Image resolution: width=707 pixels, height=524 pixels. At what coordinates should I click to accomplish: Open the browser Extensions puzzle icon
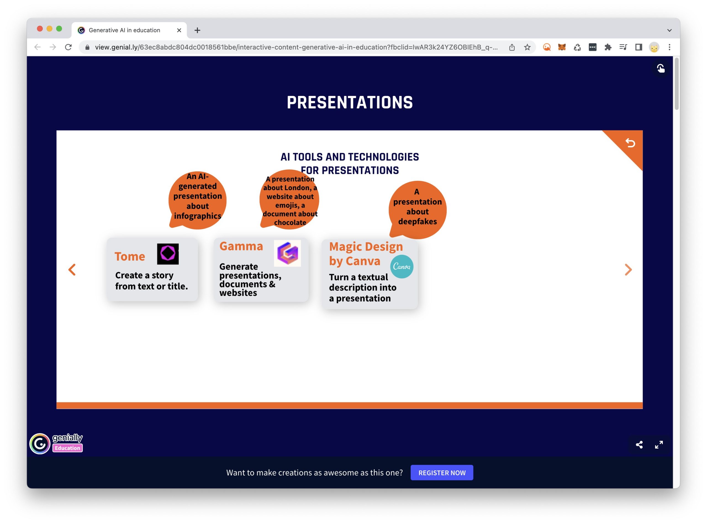608,47
